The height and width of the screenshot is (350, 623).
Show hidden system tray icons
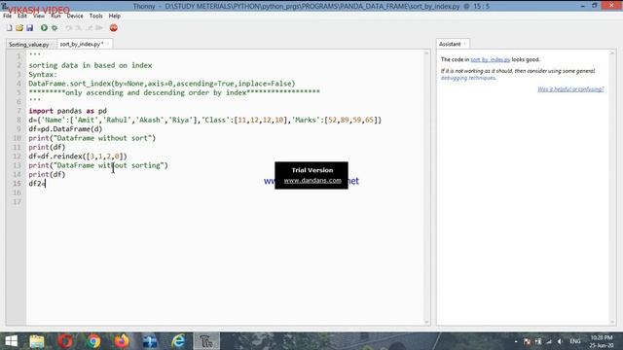click(516, 341)
